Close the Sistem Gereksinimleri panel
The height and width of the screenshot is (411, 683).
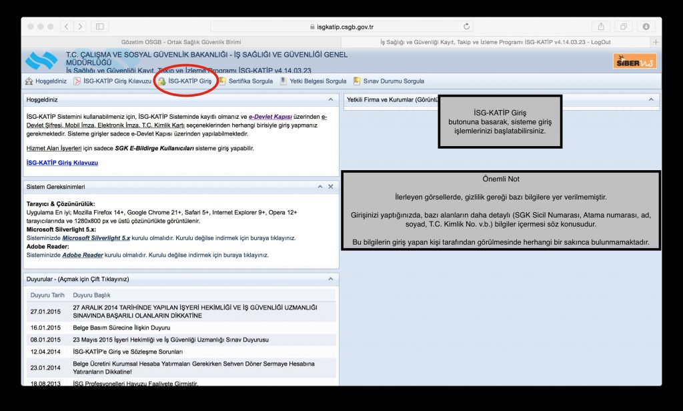[331, 187]
